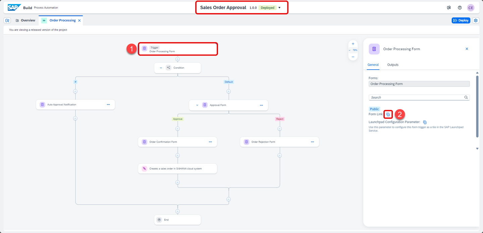Click the Sales Order Approval project title
The width and height of the screenshot is (483, 233).
(x=223, y=7)
